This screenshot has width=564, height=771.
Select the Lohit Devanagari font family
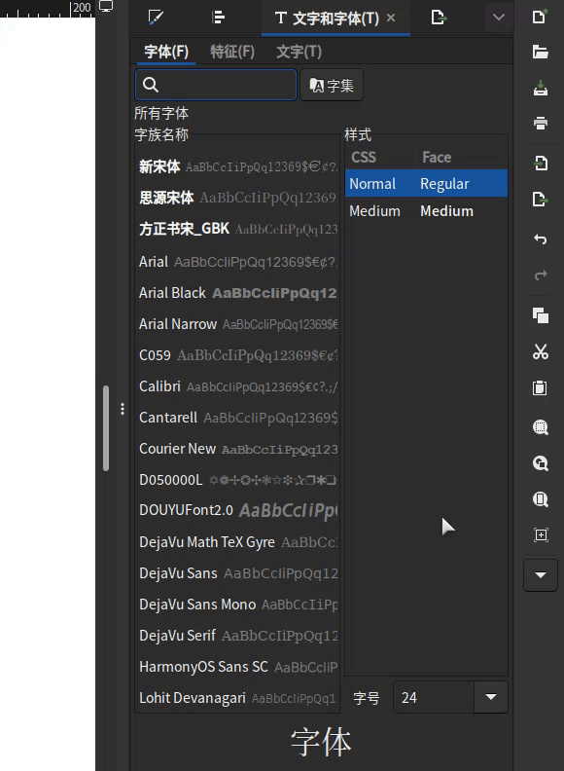238,698
